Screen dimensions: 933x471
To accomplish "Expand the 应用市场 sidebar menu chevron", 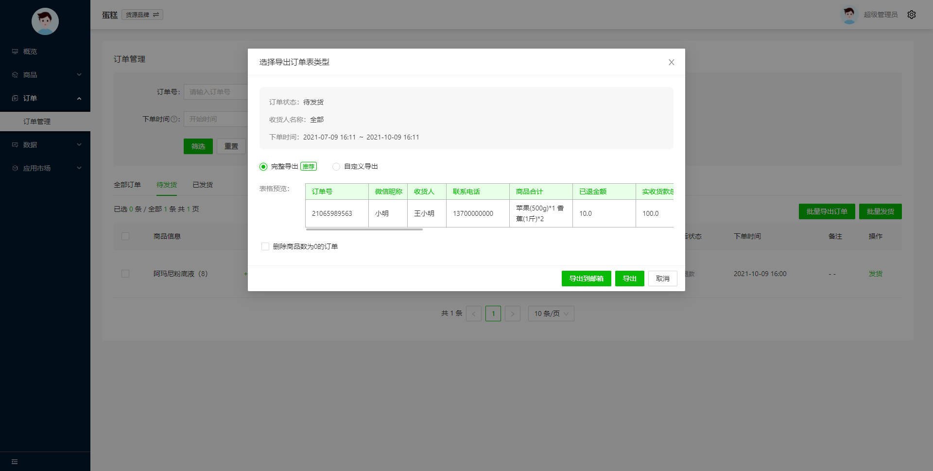I will pos(79,168).
